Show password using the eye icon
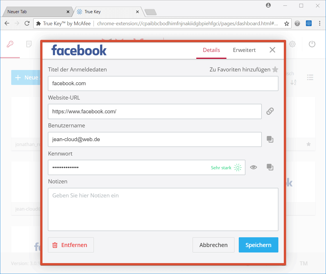 [x=253, y=167]
